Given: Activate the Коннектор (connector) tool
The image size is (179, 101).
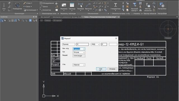Looking at the screenshot, I should click(45, 10).
